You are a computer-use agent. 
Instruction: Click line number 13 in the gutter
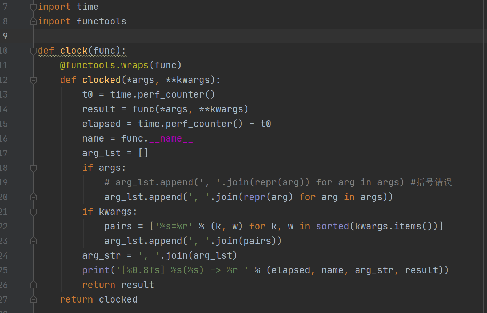point(4,95)
